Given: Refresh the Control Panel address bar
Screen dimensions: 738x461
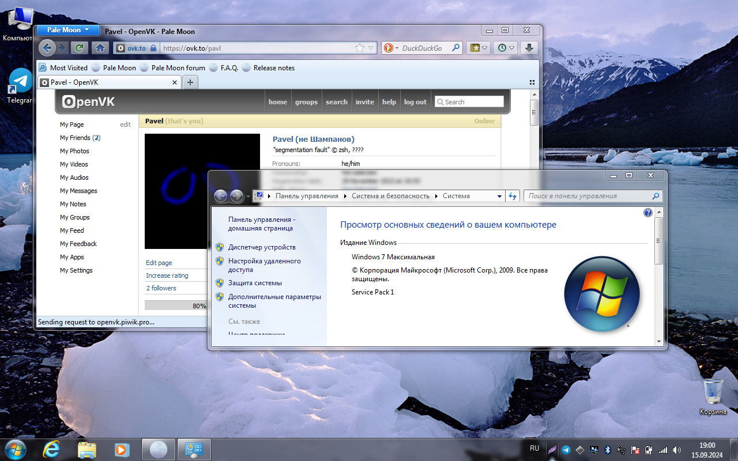Looking at the screenshot, I should click(x=513, y=196).
